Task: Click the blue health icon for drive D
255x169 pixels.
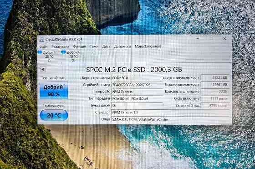Action: pos(63,52)
